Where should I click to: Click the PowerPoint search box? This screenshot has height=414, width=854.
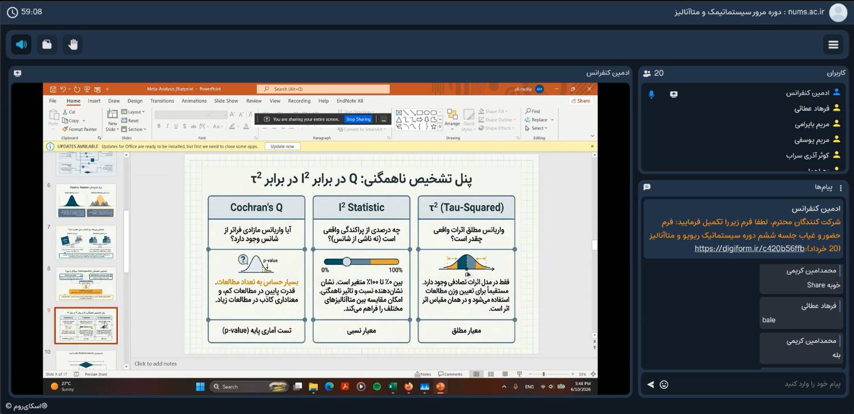click(323, 89)
